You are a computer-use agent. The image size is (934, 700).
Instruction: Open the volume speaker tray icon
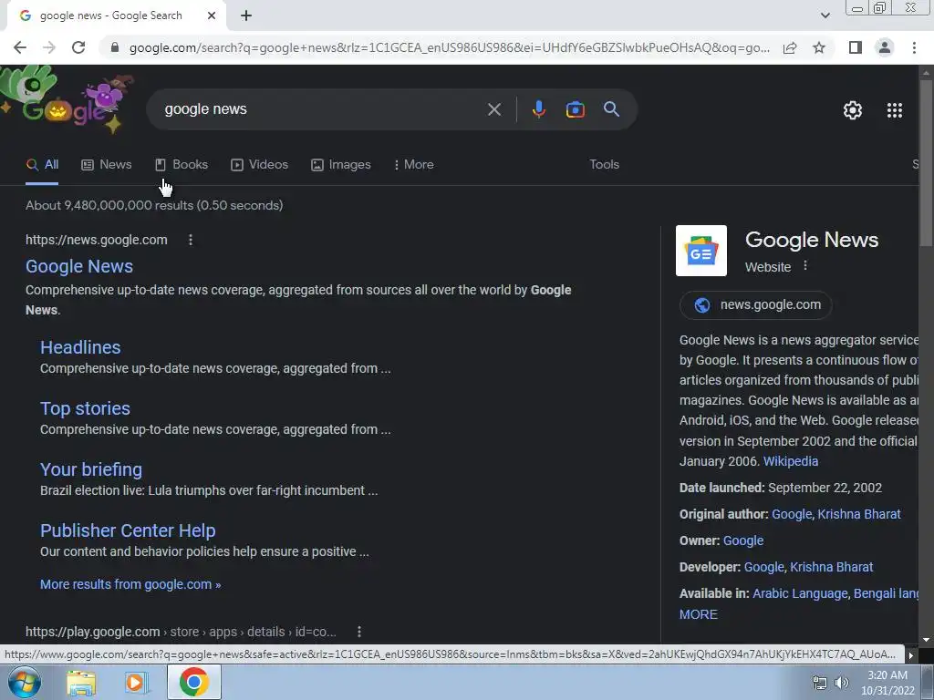pyautogui.click(x=842, y=683)
